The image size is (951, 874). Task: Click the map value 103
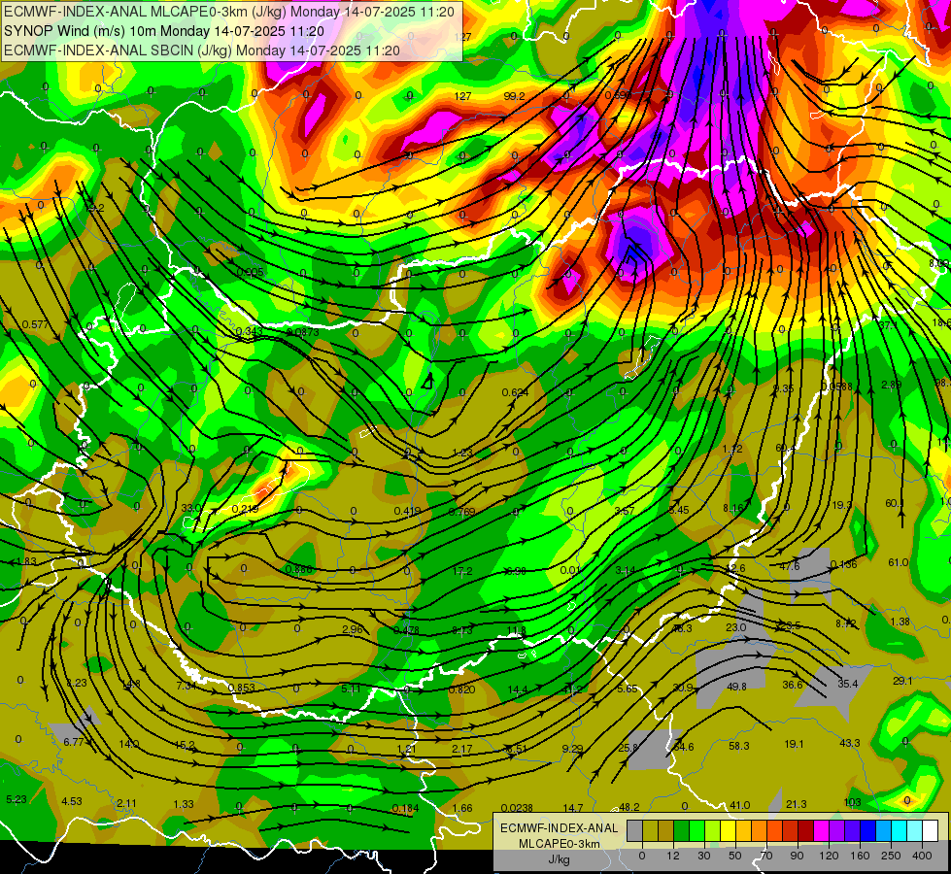pyautogui.click(x=852, y=802)
